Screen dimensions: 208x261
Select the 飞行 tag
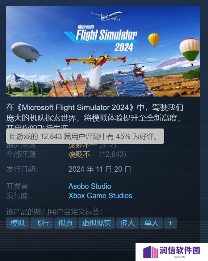42,223
